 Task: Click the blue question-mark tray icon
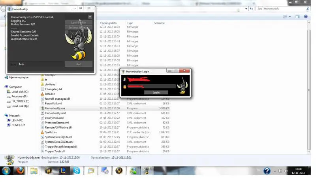pyautogui.click(x=267, y=171)
